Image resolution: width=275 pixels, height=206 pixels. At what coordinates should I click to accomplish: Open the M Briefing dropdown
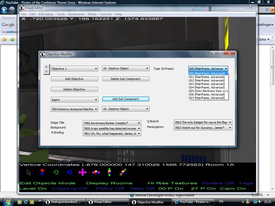click(x=112, y=134)
